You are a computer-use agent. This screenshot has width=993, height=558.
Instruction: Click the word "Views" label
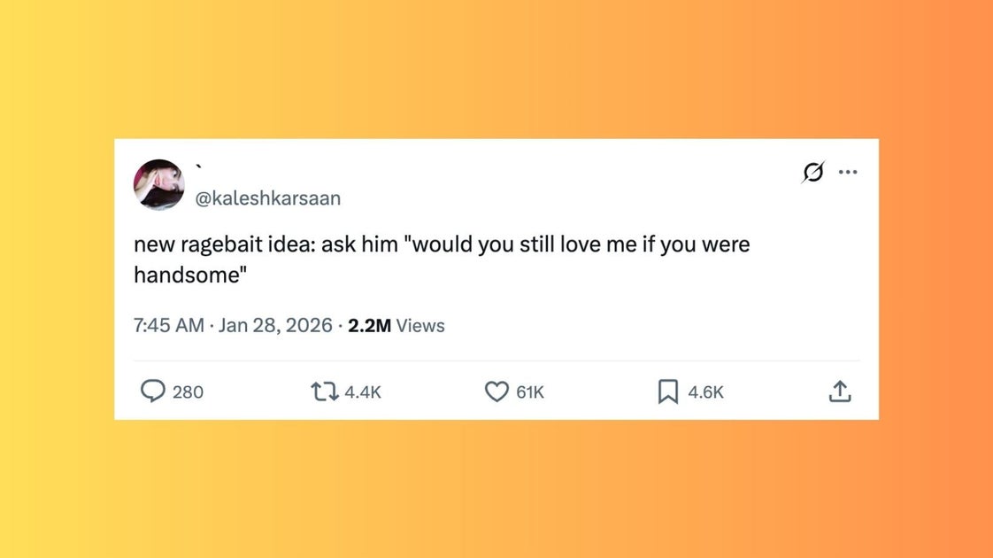pos(420,325)
